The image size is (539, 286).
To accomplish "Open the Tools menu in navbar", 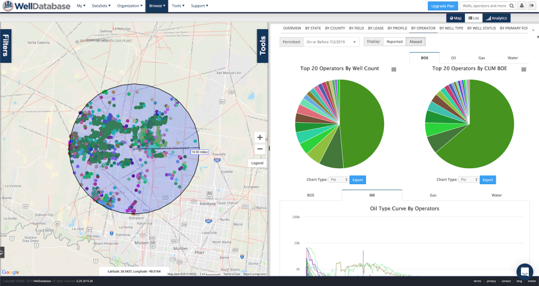I will pos(178,6).
